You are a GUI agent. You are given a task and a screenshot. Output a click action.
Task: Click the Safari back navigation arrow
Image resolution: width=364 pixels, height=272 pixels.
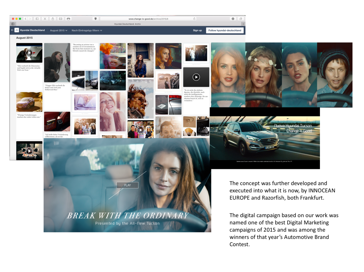[x=25, y=19]
